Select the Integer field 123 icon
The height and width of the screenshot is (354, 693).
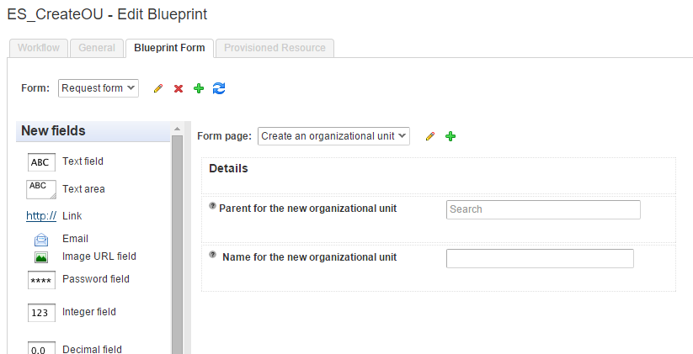[x=41, y=313]
